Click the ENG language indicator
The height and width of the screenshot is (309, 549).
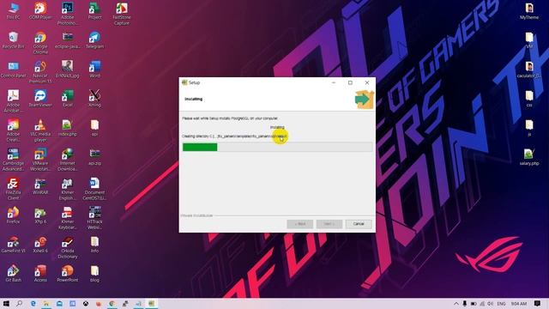click(501, 304)
